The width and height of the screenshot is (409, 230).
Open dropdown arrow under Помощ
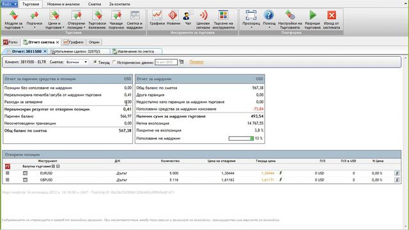pos(269,27)
